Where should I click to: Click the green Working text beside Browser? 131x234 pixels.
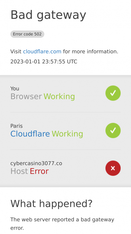(x=59, y=96)
